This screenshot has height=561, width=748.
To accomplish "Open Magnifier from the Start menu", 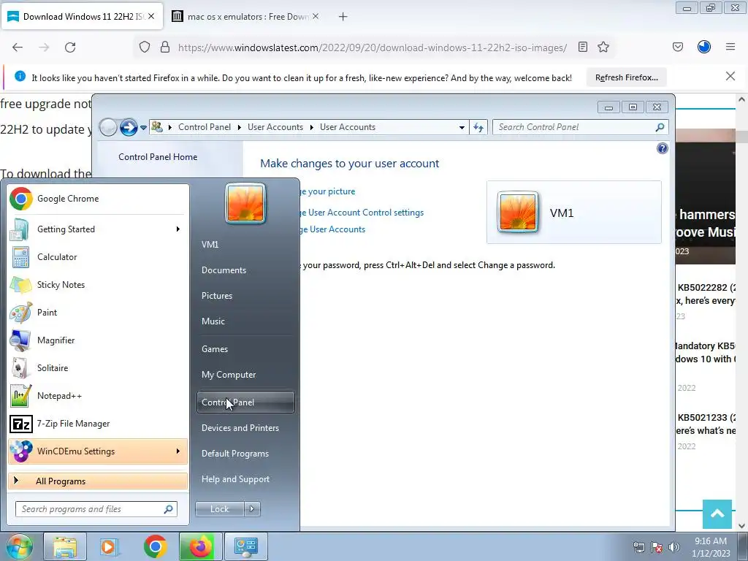I will 98,340.
